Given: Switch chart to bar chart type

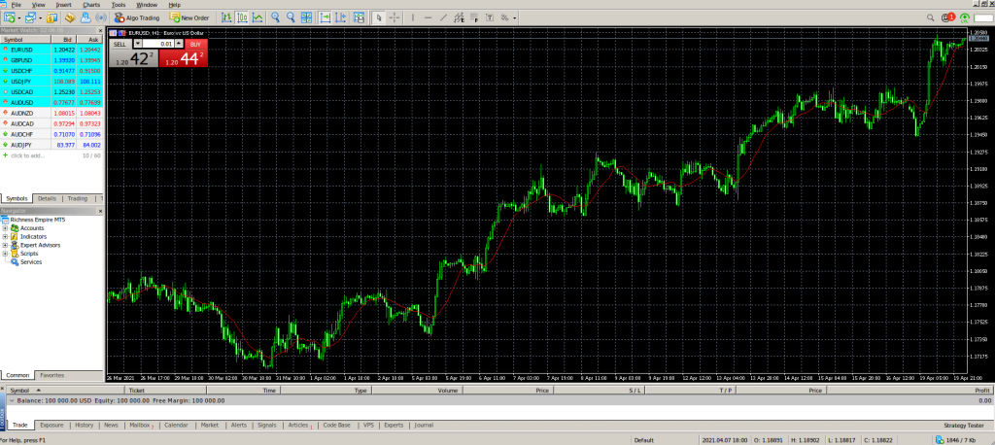Looking at the screenshot, I should click(x=226, y=17).
